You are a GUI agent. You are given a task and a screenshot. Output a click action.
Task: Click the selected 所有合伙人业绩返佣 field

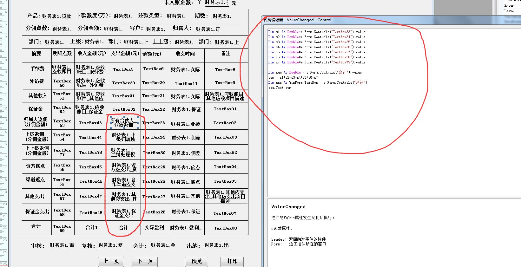click(x=124, y=123)
